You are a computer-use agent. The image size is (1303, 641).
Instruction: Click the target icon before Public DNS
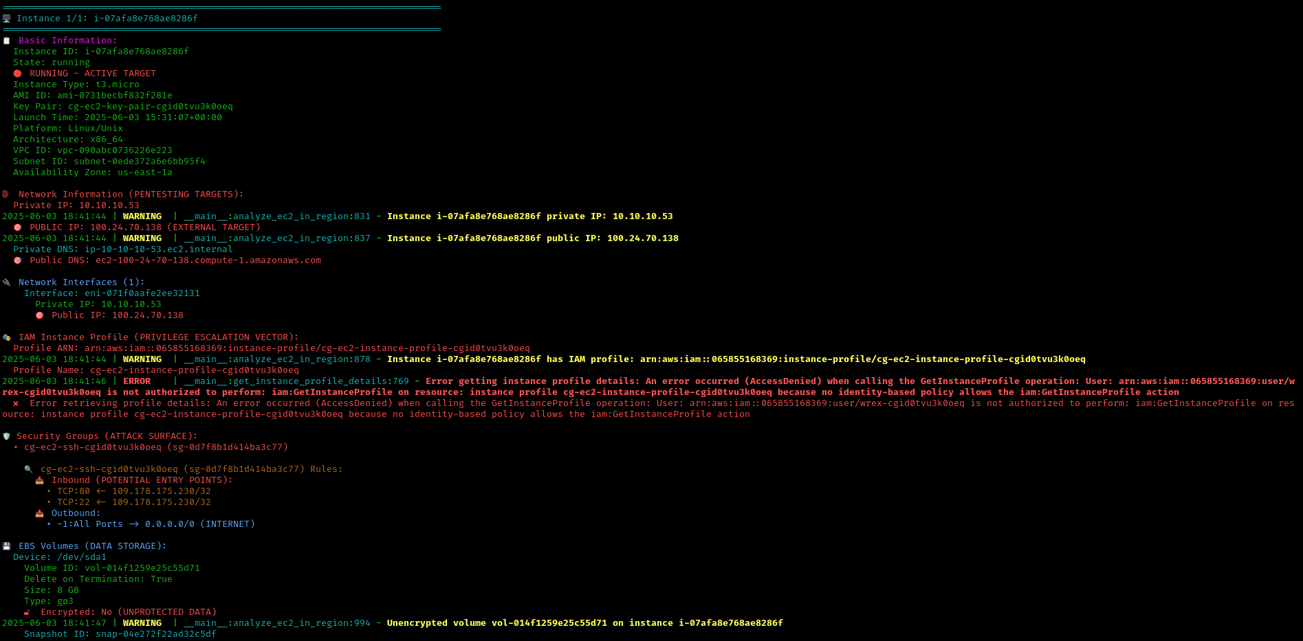tap(17, 260)
